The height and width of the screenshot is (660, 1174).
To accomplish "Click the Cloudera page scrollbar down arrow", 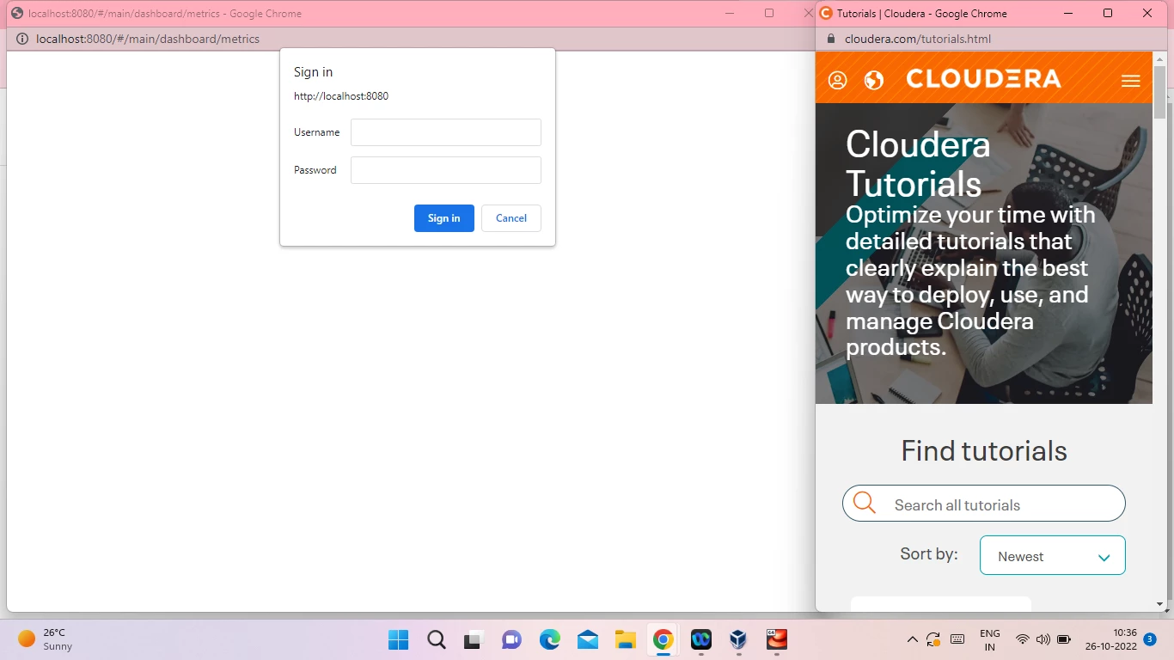I will (x=1159, y=605).
